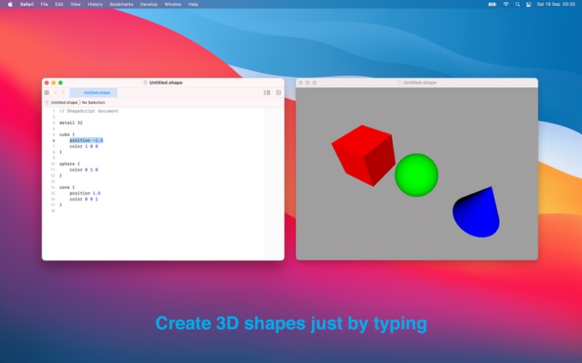Image resolution: width=582 pixels, height=363 pixels.
Task: Open the No Selection breadcrumb dropdown
Action: pyautogui.click(x=94, y=102)
